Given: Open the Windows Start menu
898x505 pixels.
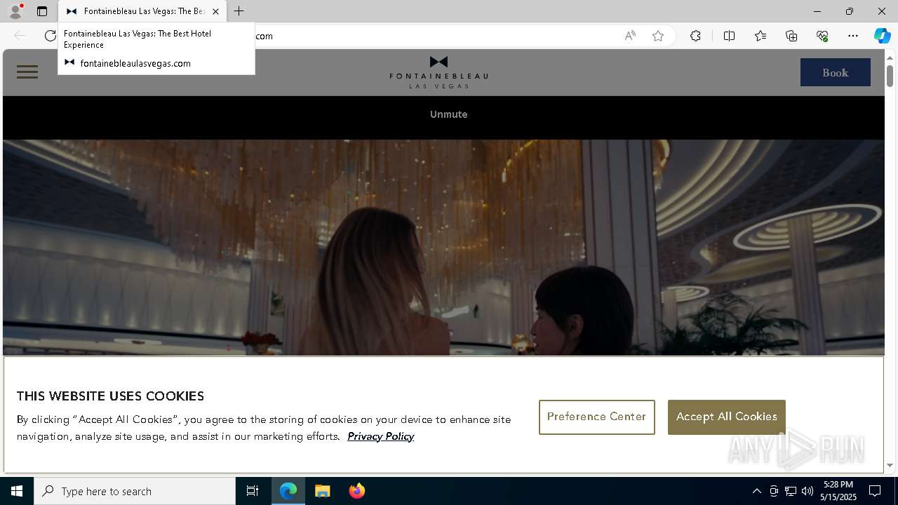Looking at the screenshot, I should point(17,491).
